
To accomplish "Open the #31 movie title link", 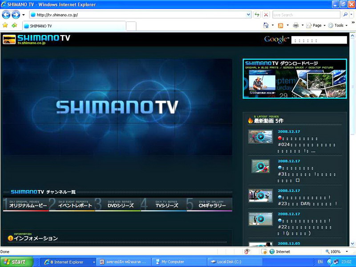I will coord(307,174).
